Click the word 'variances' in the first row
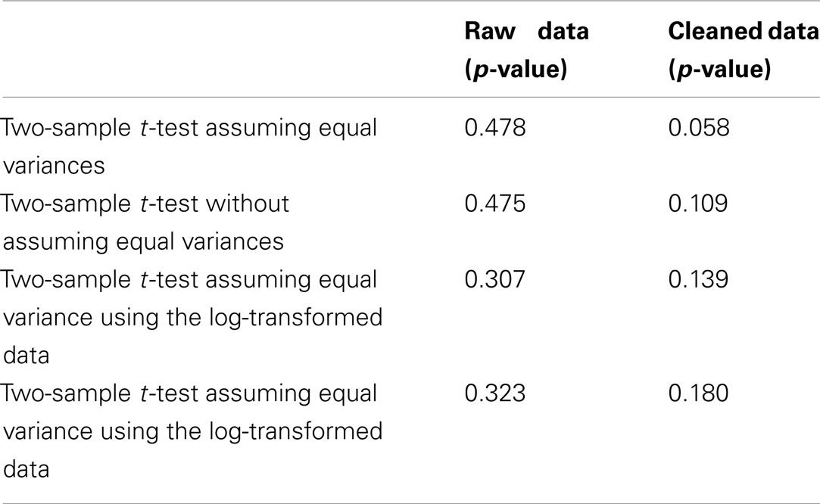Viewport: 820px width, 504px height. click(x=54, y=166)
